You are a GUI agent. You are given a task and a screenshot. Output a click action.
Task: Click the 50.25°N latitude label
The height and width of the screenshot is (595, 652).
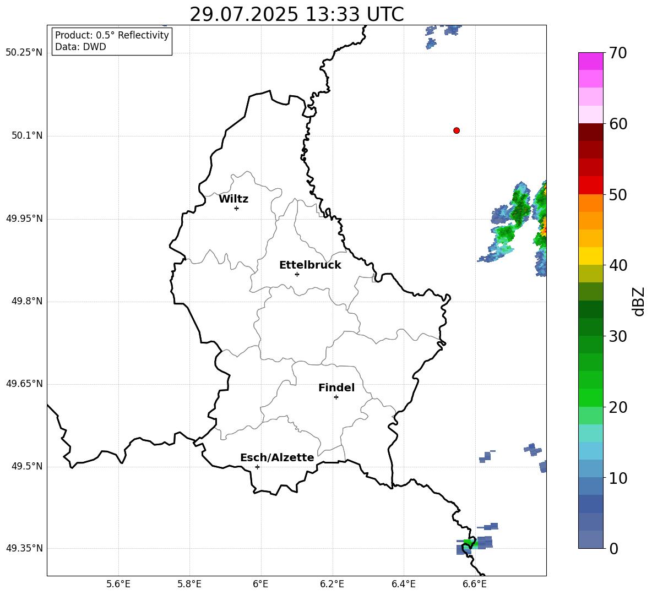point(24,53)
